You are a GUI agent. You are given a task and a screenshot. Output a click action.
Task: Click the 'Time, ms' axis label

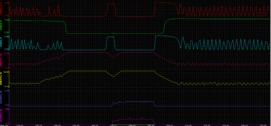(4, 125)
